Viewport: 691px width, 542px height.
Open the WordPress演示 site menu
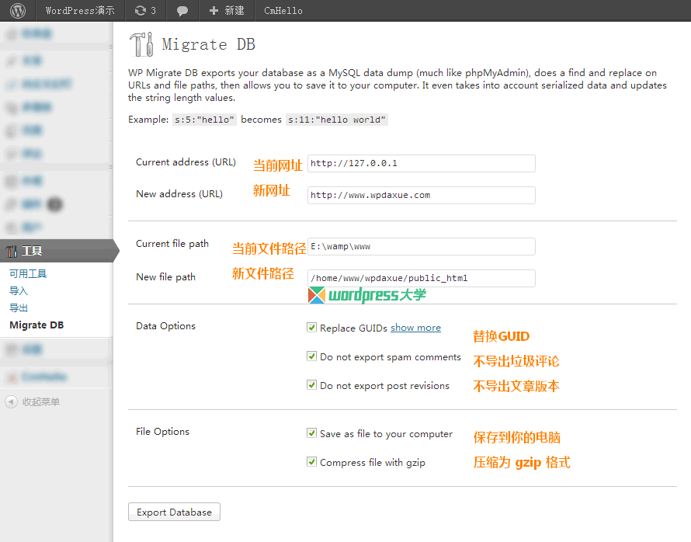(x=80, y=11)
